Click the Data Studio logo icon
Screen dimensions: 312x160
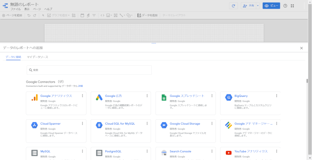tap(5, 5)
